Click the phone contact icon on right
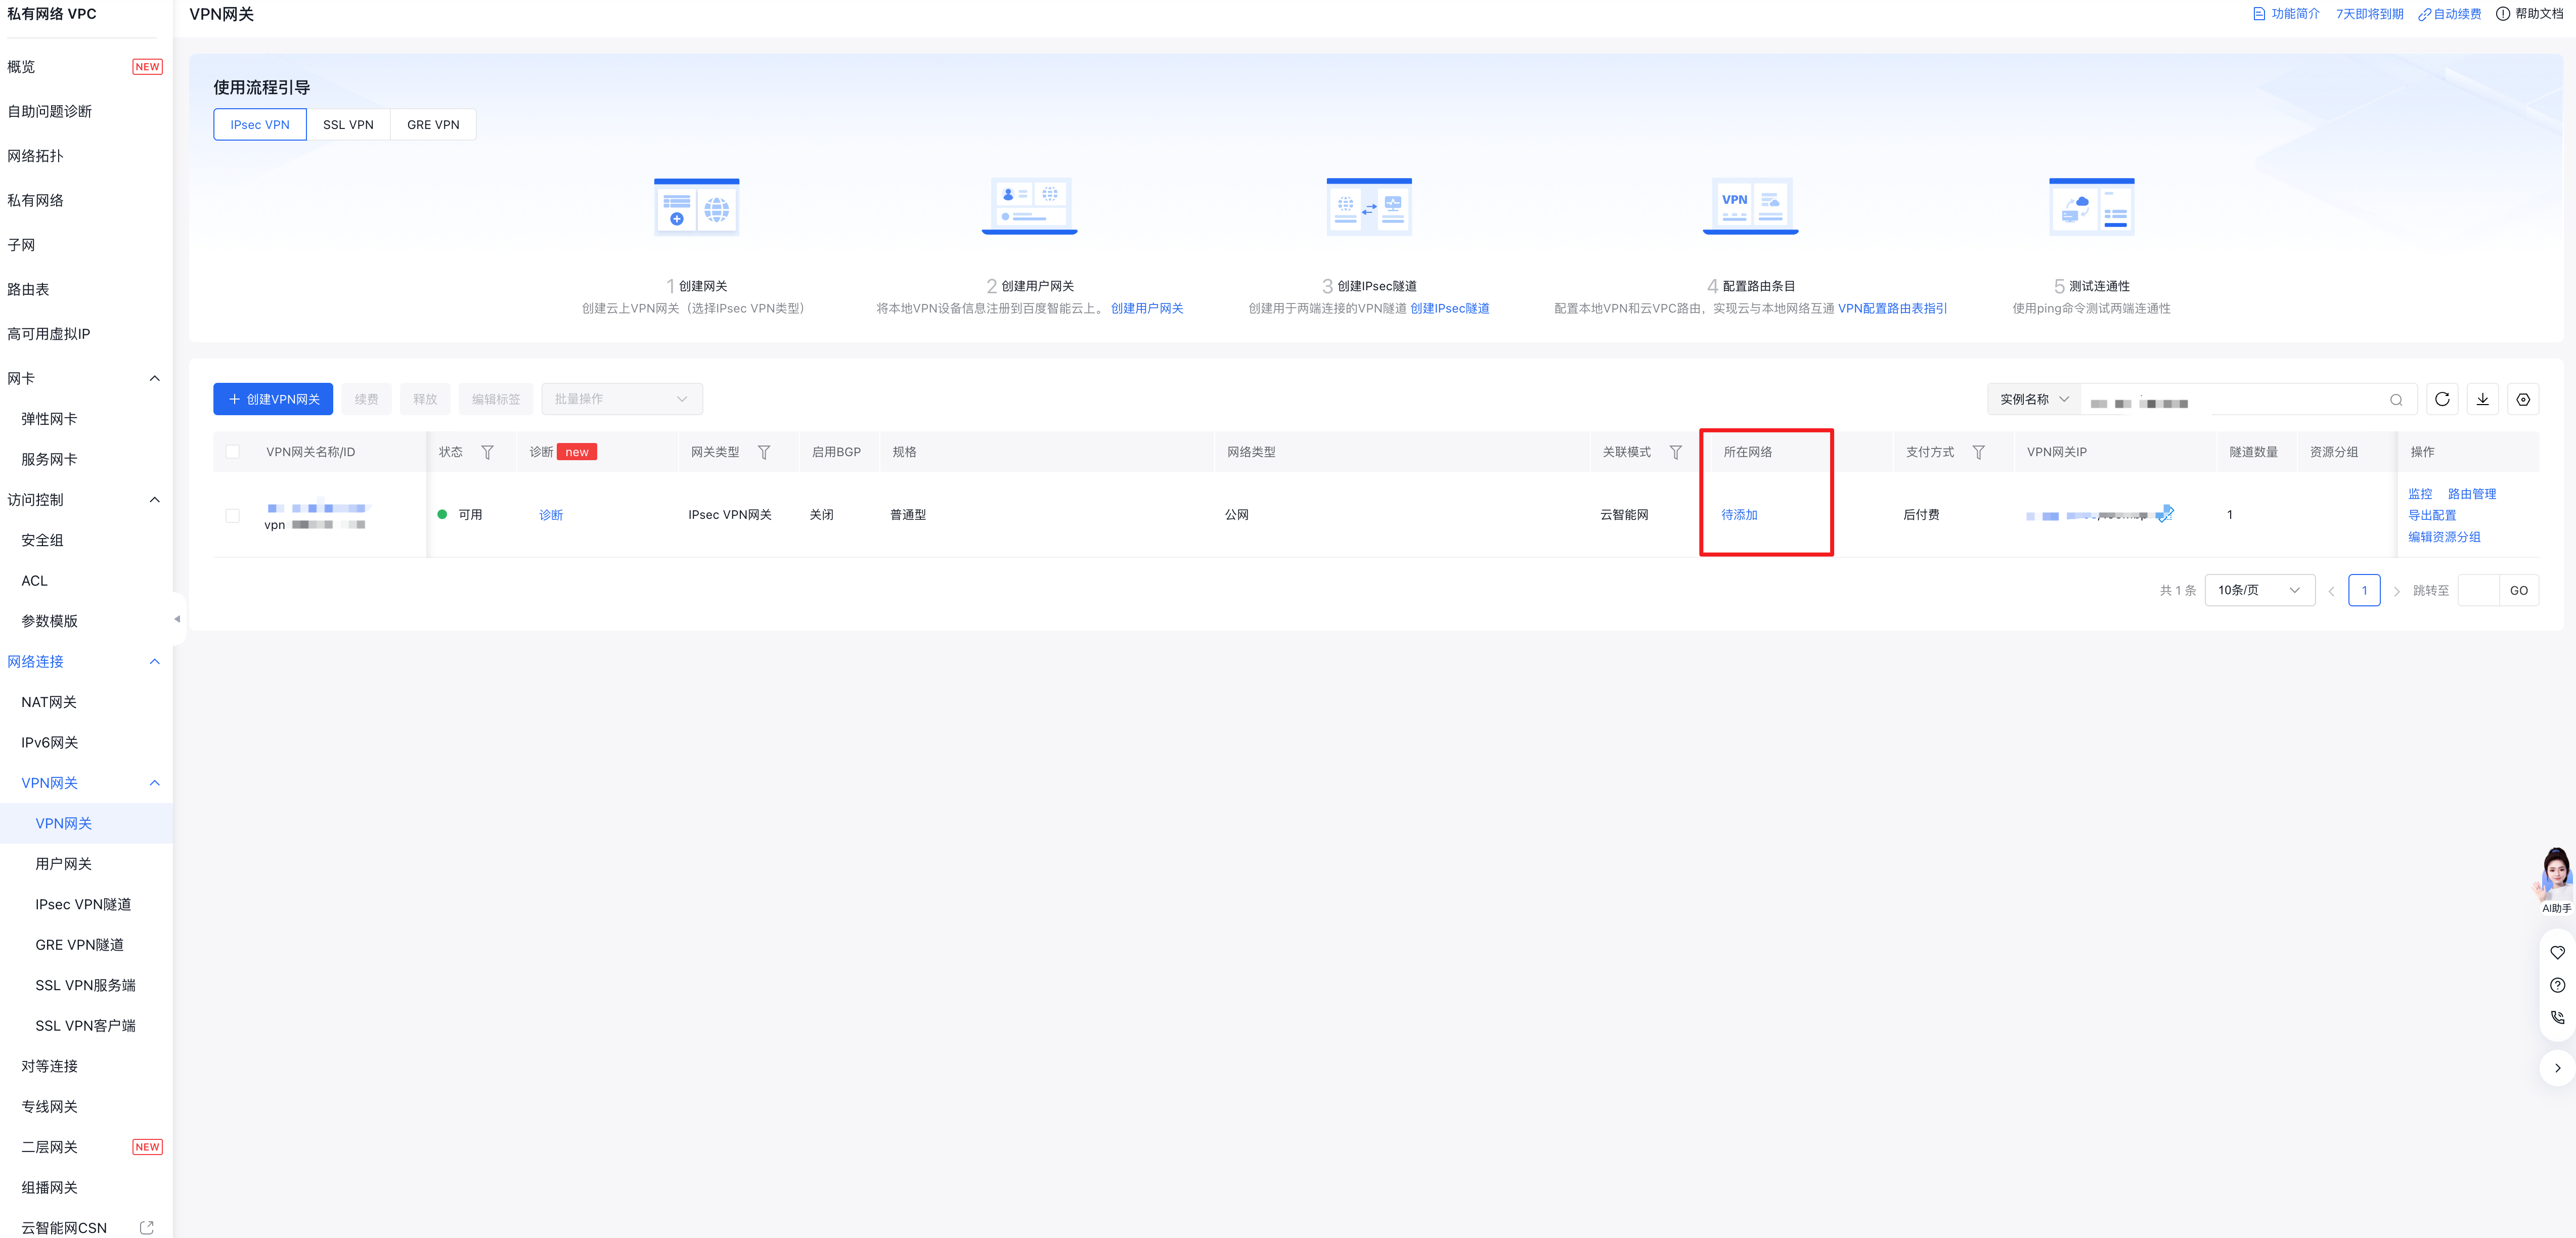This screenshot has height=1238, width=2576. [x=2557, y=1017]
